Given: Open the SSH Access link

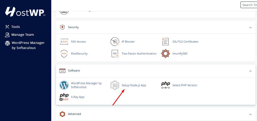Looking at the screenshot, I should pyautogui.click(x=78, y=42).
